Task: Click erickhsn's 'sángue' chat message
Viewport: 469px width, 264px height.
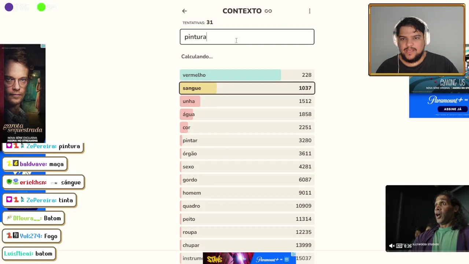Action: pyautogui.click(x=44, y=182)
